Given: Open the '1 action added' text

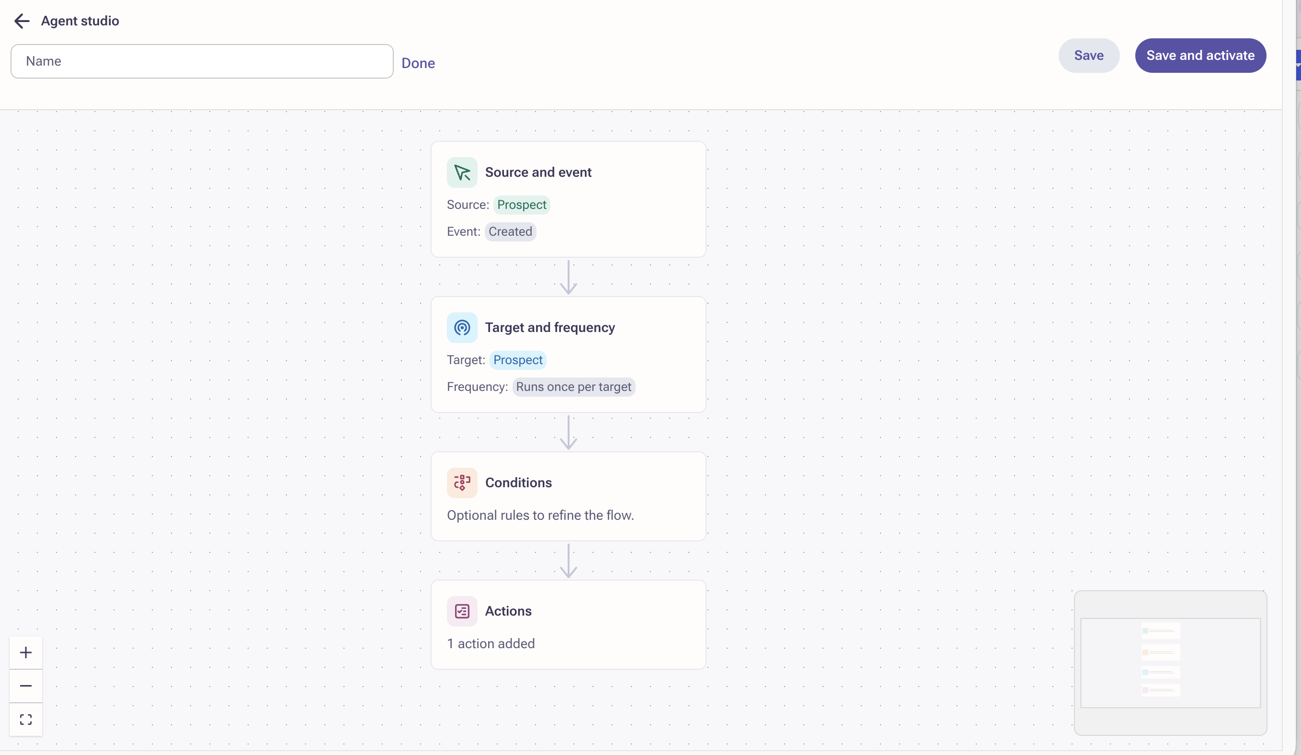Looking at the screenshot, I should (491, 643).
